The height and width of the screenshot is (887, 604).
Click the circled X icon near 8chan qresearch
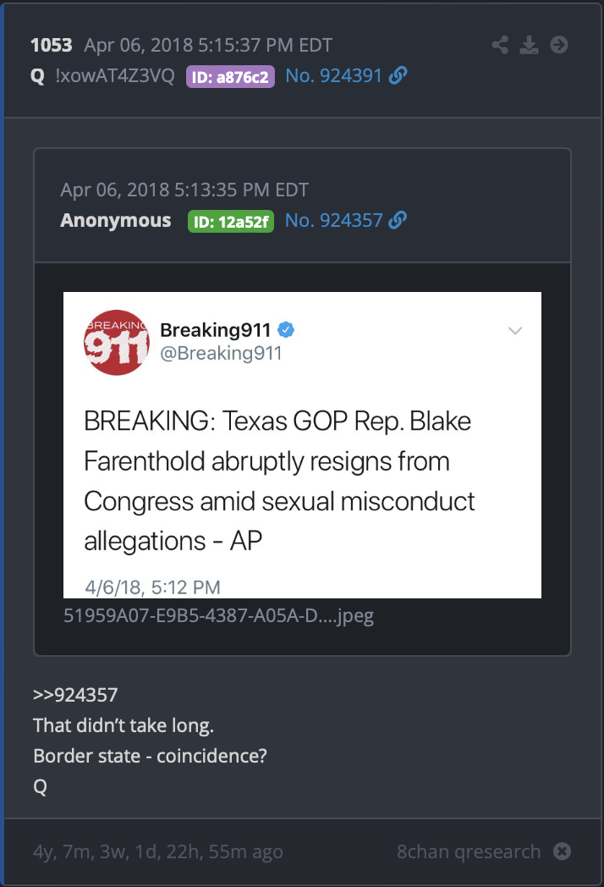tap(562, 851)
